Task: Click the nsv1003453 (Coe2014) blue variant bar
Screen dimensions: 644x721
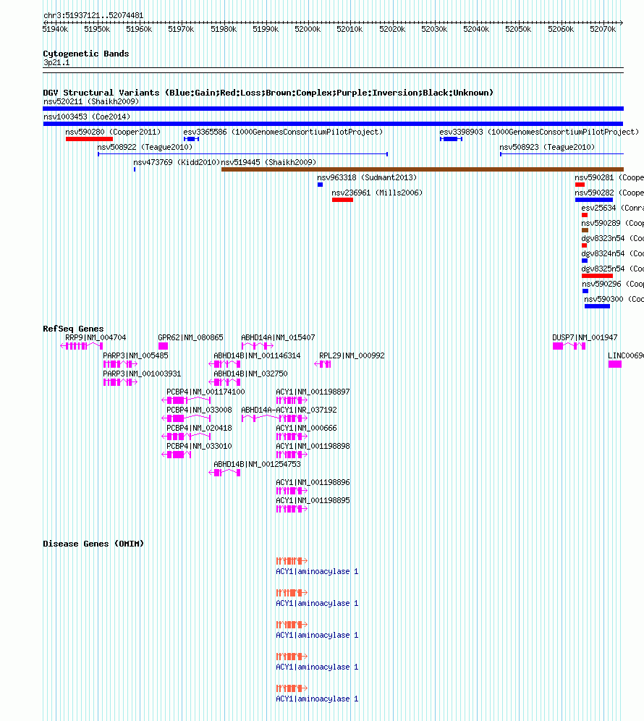Action: coord(333,124)
